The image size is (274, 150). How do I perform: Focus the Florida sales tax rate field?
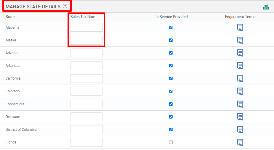(x=86, y=142)
